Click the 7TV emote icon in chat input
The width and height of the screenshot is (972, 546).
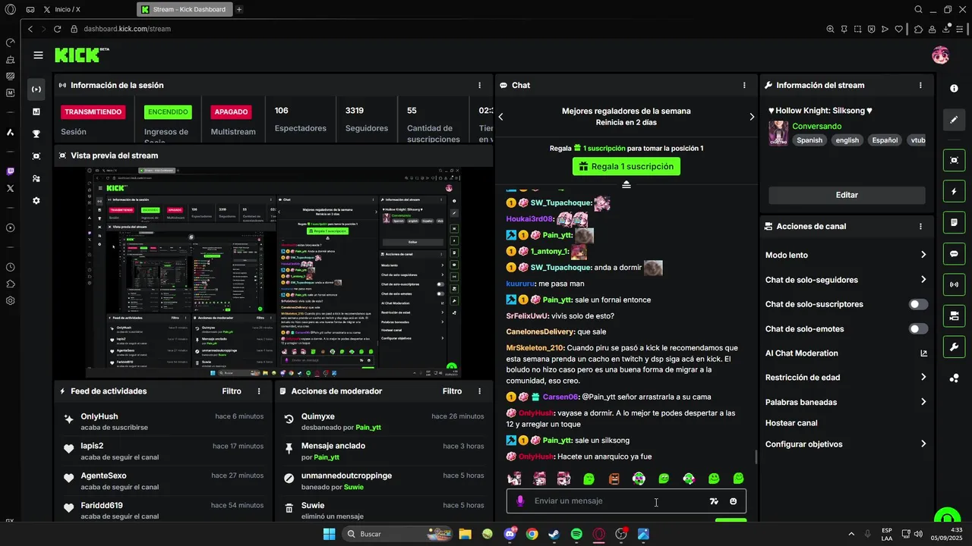(x=714, y=501)
